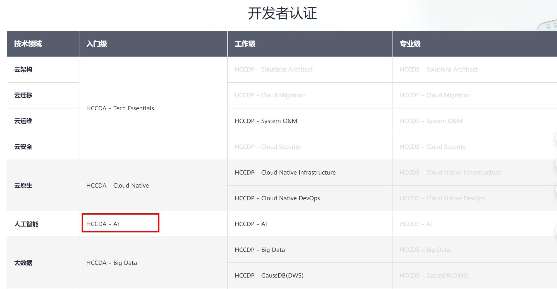Click the 工作级 column header
557x289 pixels.
(245, 44)
